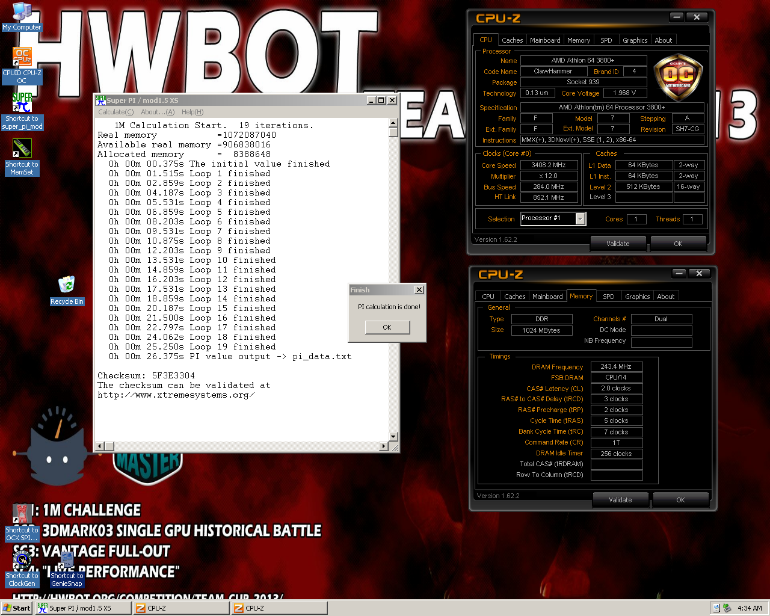Screen dimensions: 770x616
Task: Click Validate in the top CPU-Z window
Action: tap(618, 244)
